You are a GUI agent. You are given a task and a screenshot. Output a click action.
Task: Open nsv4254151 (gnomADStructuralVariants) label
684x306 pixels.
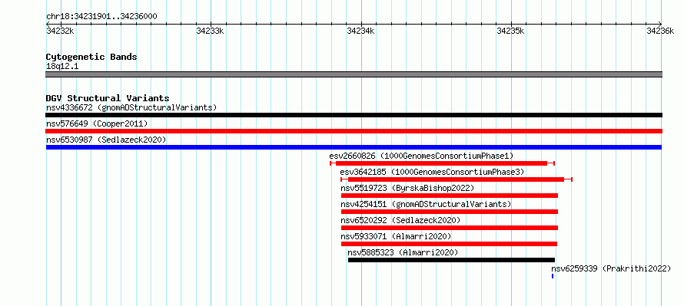pos(426,204)
